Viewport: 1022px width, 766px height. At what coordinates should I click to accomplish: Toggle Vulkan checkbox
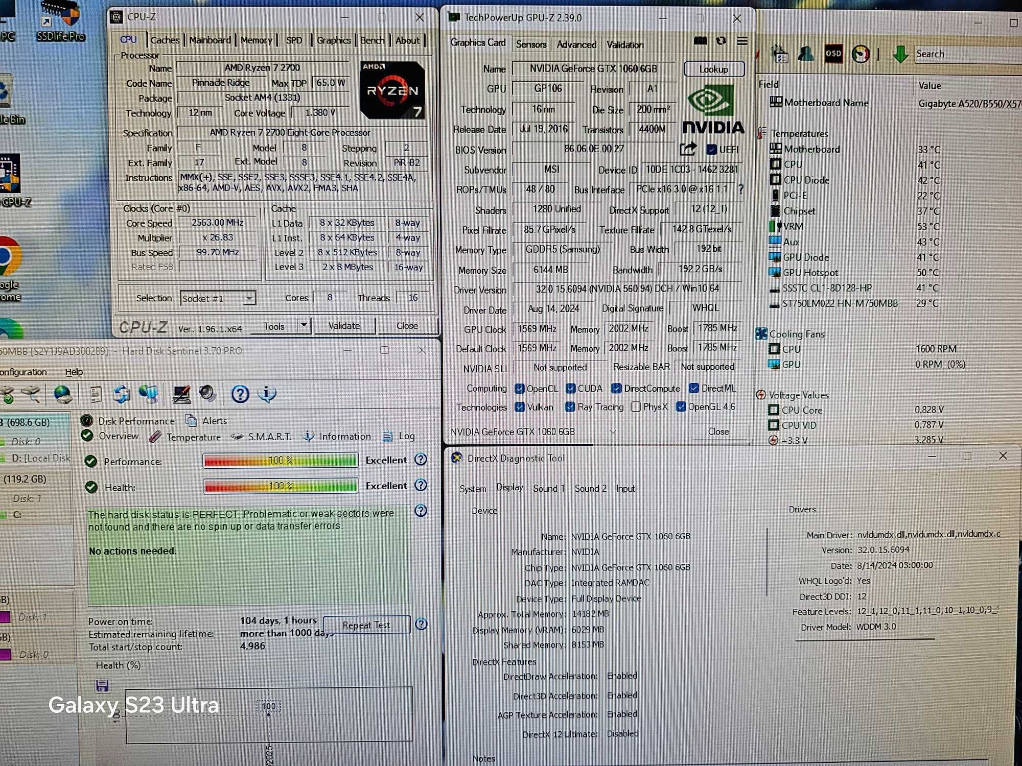[520, 407]
